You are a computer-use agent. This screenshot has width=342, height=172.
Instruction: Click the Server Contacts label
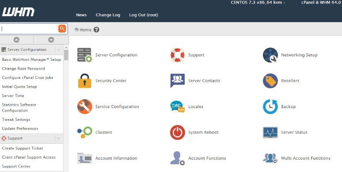(204, 81)
